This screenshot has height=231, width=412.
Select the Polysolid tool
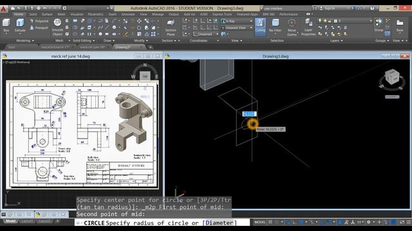tap(39, 21)
